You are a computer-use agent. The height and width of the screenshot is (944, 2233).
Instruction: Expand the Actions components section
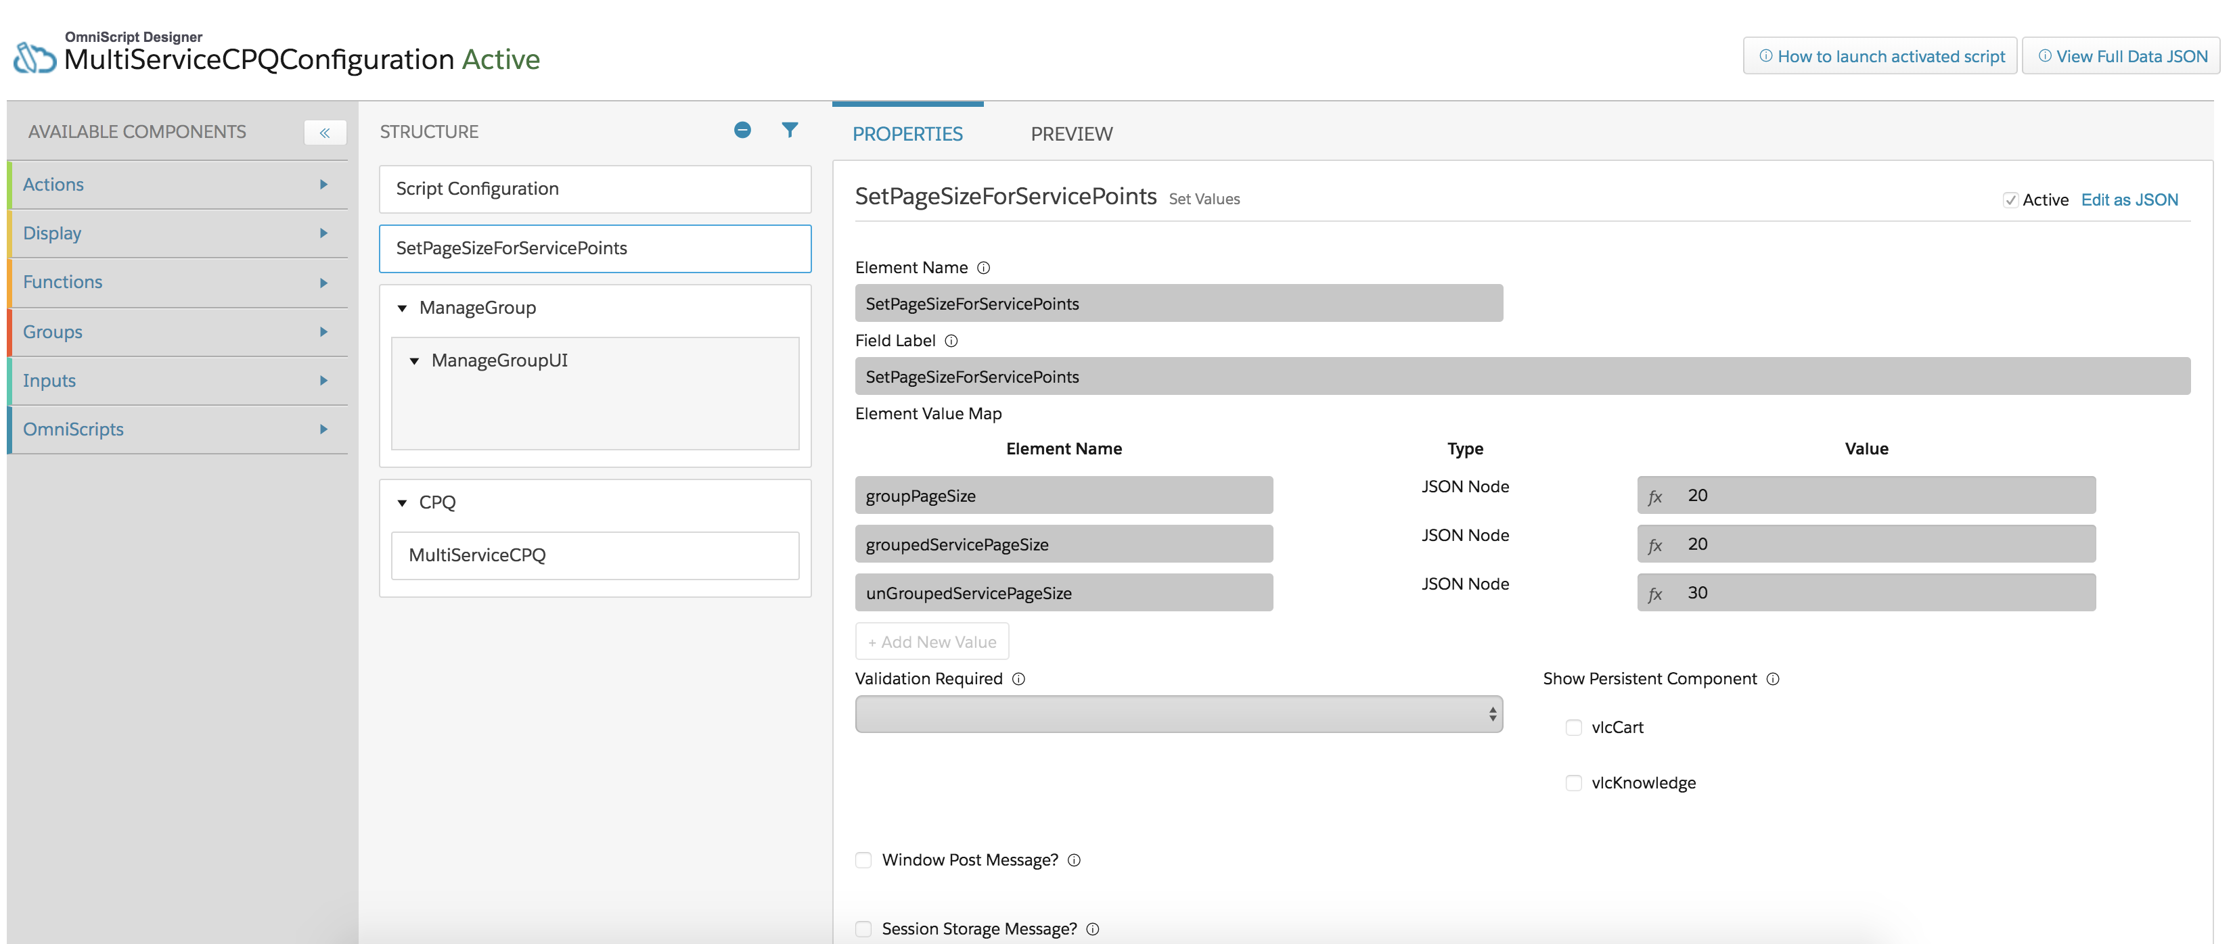[x=178, y=185]
